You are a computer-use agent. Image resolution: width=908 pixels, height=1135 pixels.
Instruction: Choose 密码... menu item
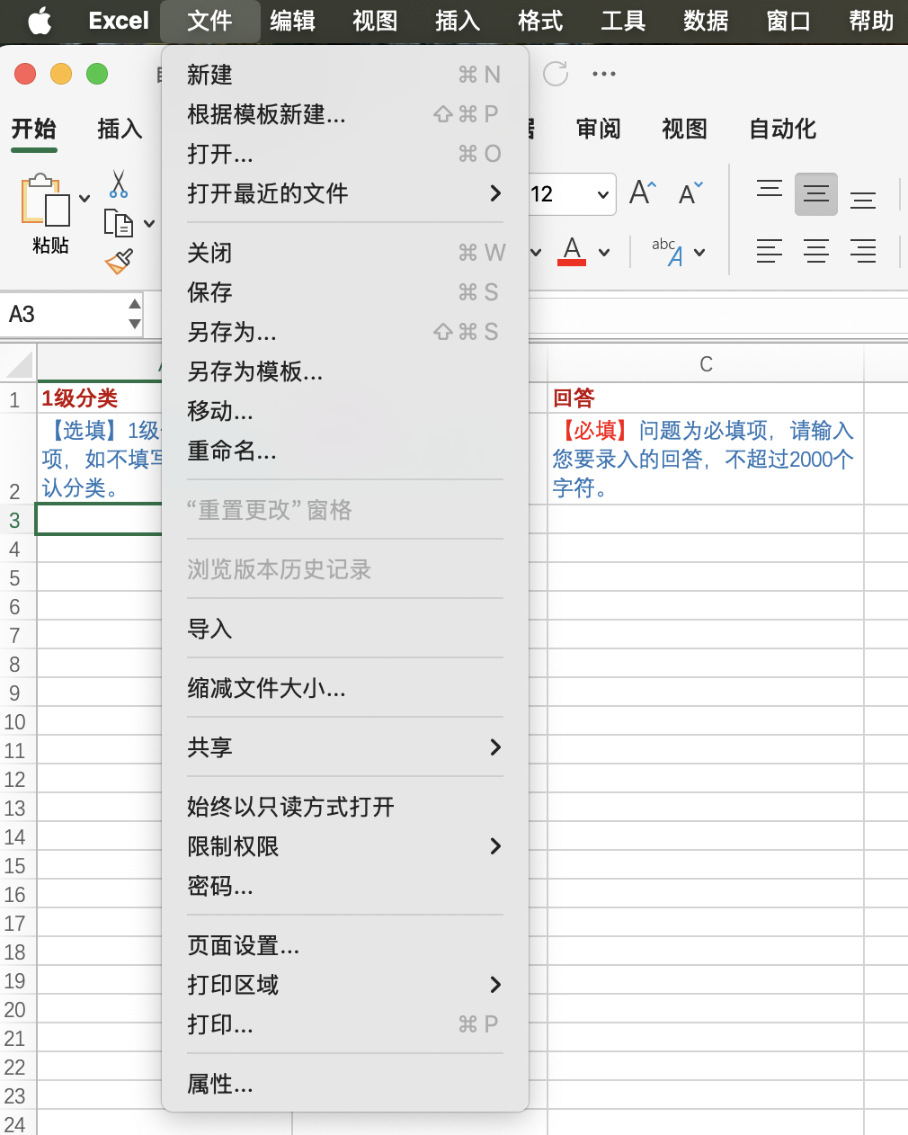pos(345,886)
